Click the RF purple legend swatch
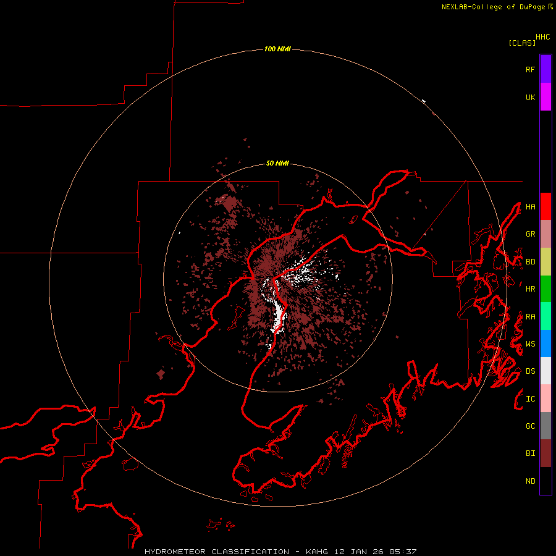Image resolution: width=556 pixels, height=556 pixels. (545, 69)
